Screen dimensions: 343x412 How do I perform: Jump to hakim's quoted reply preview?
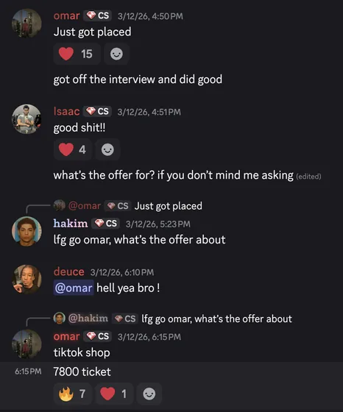(x=216, y=319)
